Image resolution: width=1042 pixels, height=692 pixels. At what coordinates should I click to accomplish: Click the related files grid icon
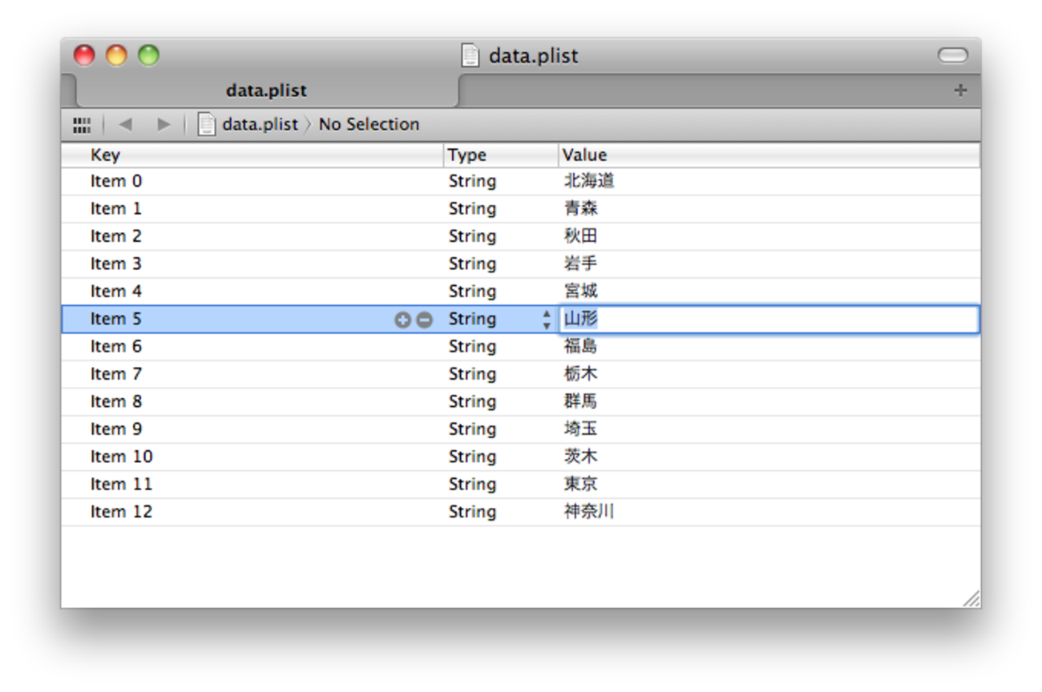coord(82,125)
